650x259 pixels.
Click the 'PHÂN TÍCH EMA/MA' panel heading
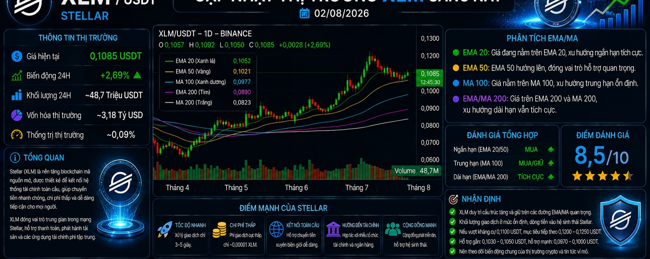(542, 38)
